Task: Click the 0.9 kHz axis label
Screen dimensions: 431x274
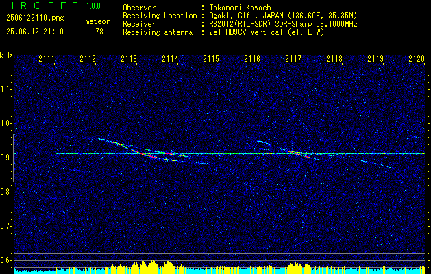Action: pos(5,158)
